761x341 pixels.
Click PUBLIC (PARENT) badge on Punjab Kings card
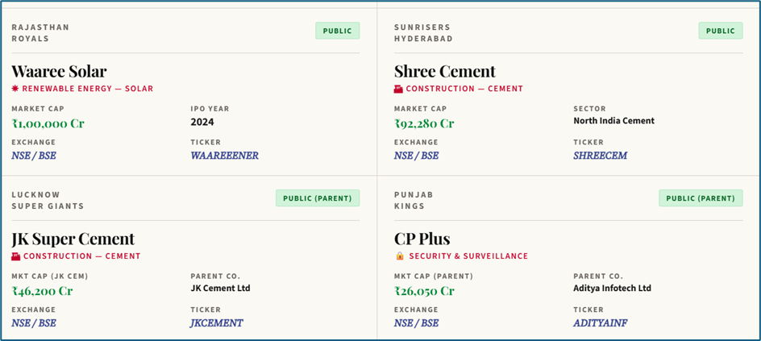pos(701,198)
